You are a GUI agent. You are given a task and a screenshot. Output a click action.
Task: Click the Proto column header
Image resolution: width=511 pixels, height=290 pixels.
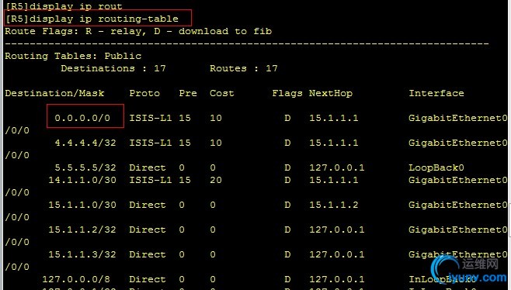(x=144, y=93)
